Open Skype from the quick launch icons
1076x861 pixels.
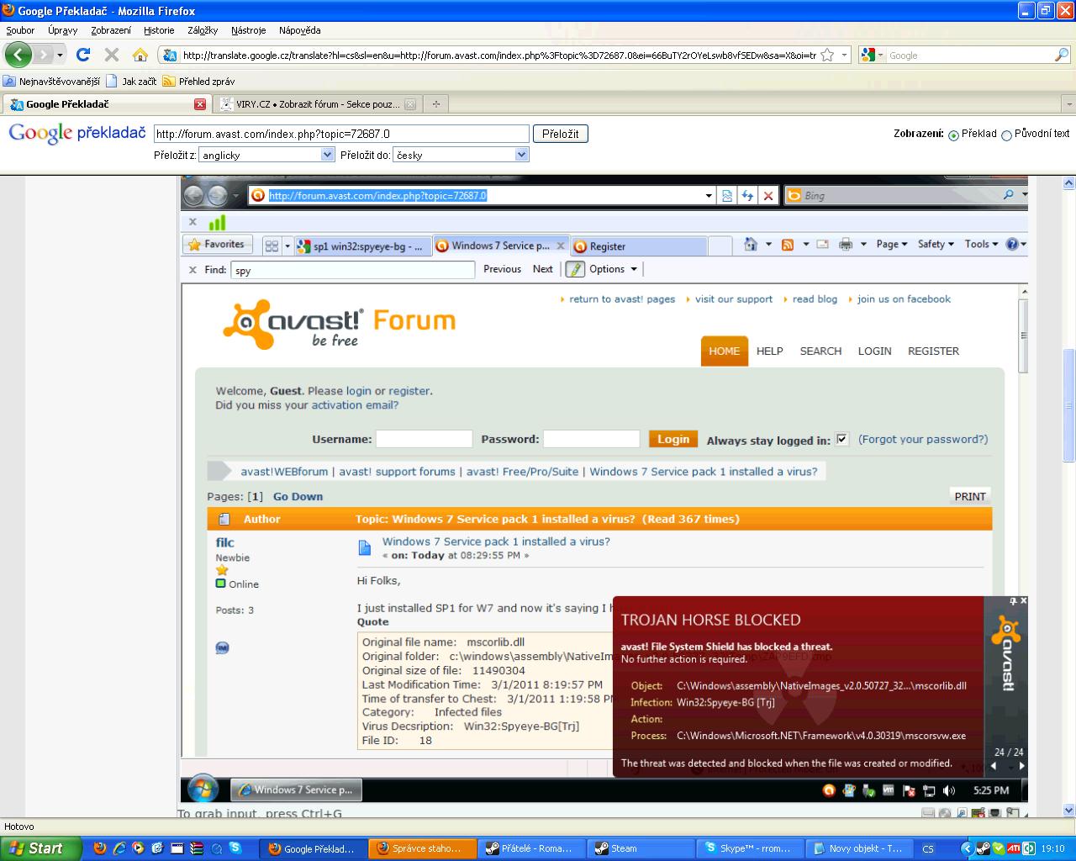(235, 848)
